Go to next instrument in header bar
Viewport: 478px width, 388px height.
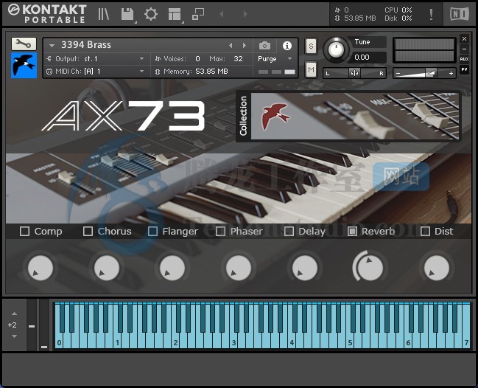245,14
